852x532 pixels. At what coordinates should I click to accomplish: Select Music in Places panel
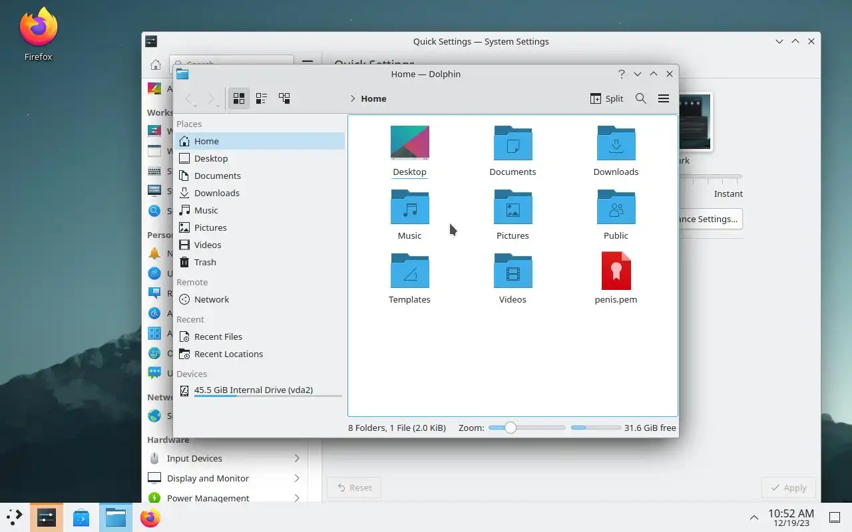260,210
